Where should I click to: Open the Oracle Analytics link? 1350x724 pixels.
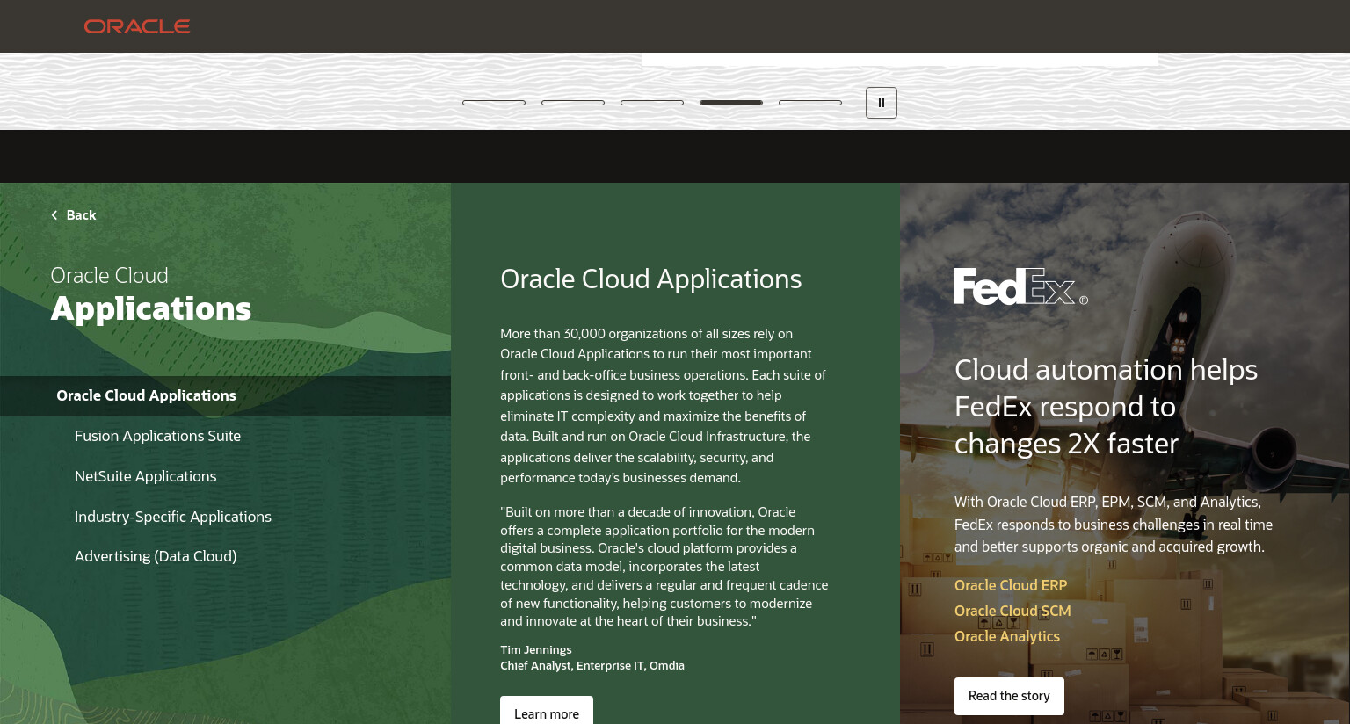[x=1007, y=636]
